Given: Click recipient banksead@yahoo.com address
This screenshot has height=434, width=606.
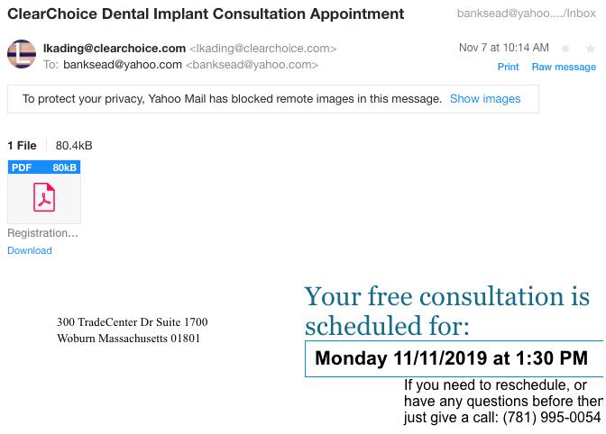Looking at the screenshot, I should pyautogui.click(x=123, y=65).
